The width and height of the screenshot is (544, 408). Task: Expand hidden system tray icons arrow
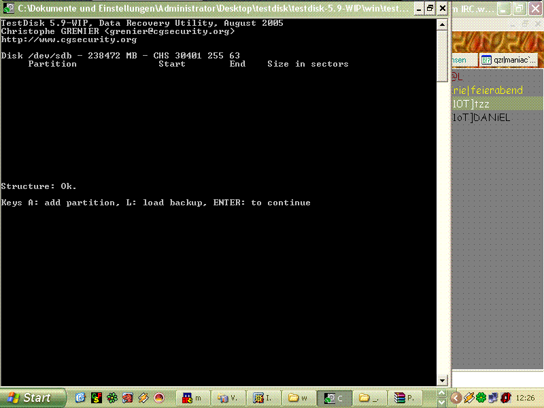[x=456, y=398]
